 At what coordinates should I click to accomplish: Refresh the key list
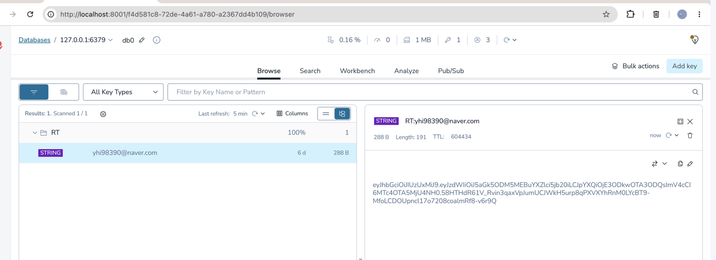[255, 114]
